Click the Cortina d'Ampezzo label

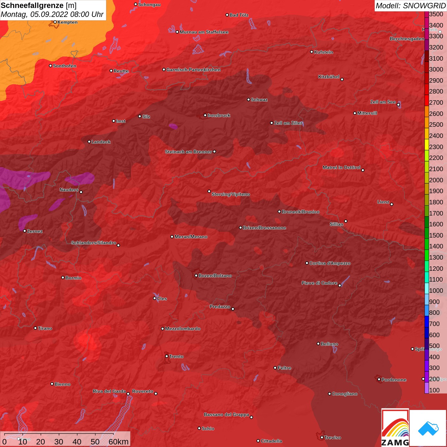(x=330, y=263)
